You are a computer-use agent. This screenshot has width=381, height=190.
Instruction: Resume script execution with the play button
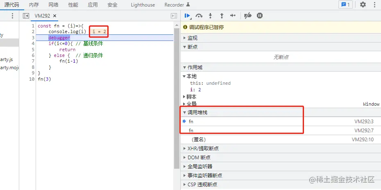187,16
